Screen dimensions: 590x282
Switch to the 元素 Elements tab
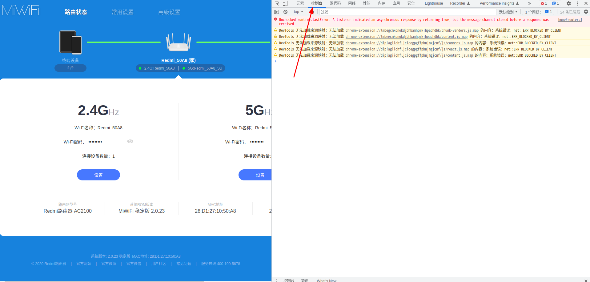(x=300, y=3)
